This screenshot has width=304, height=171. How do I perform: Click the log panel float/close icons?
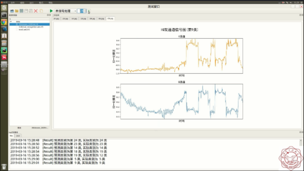click(301, 132)
